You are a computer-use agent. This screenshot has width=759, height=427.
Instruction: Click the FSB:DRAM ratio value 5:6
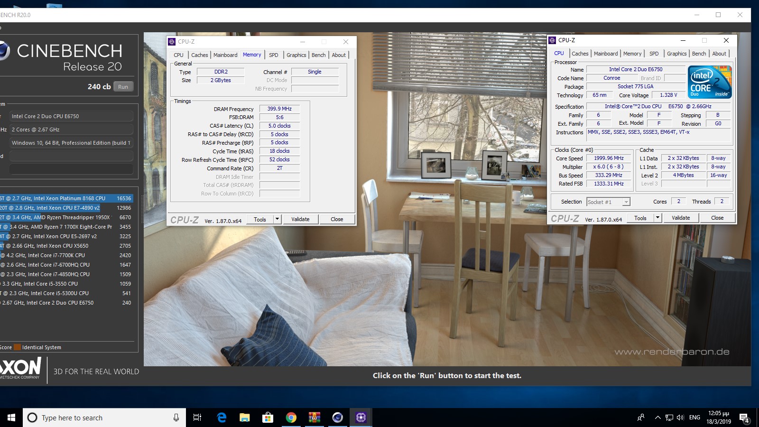pos(279,117)
